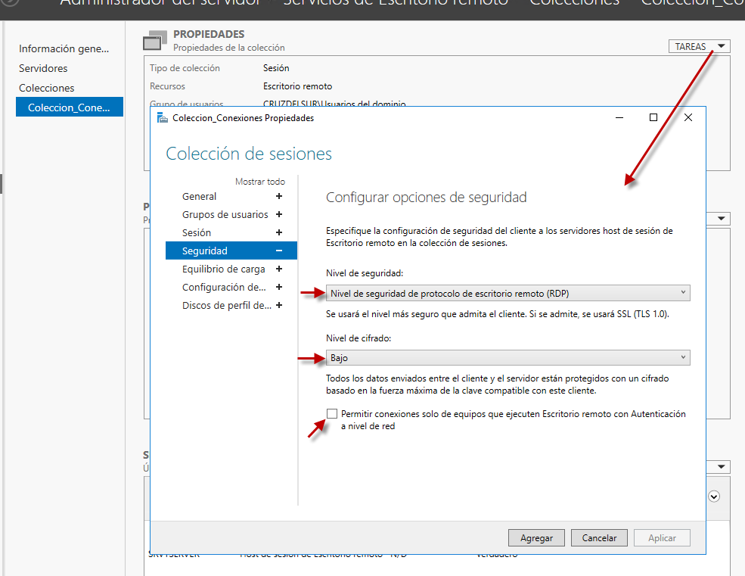The image size is (745, 576).
Task: Select Configuración de... navigation item
Action: (224, 287)
